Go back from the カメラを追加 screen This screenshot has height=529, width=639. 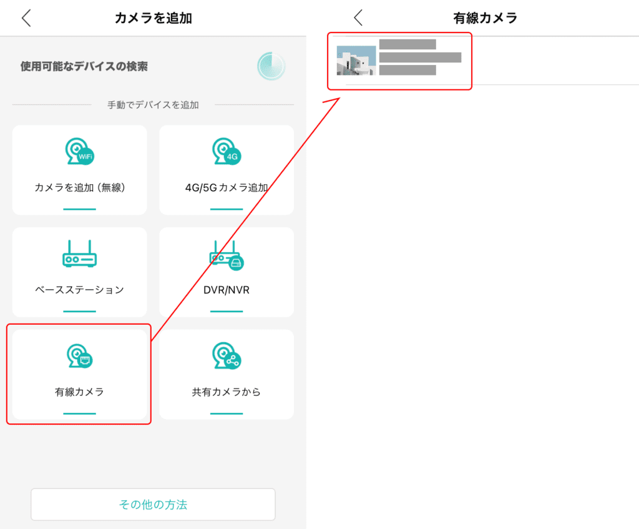(26, 18)
